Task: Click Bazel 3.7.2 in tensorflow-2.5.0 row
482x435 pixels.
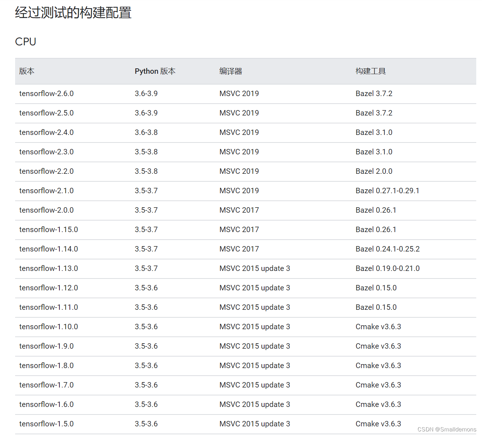Action: [x=374, y=113]
